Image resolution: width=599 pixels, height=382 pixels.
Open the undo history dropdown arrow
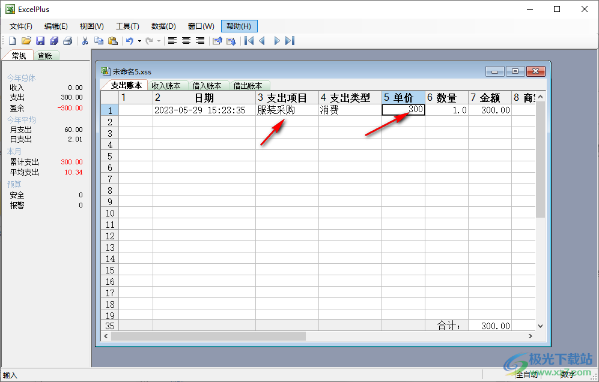coord(139,41)
